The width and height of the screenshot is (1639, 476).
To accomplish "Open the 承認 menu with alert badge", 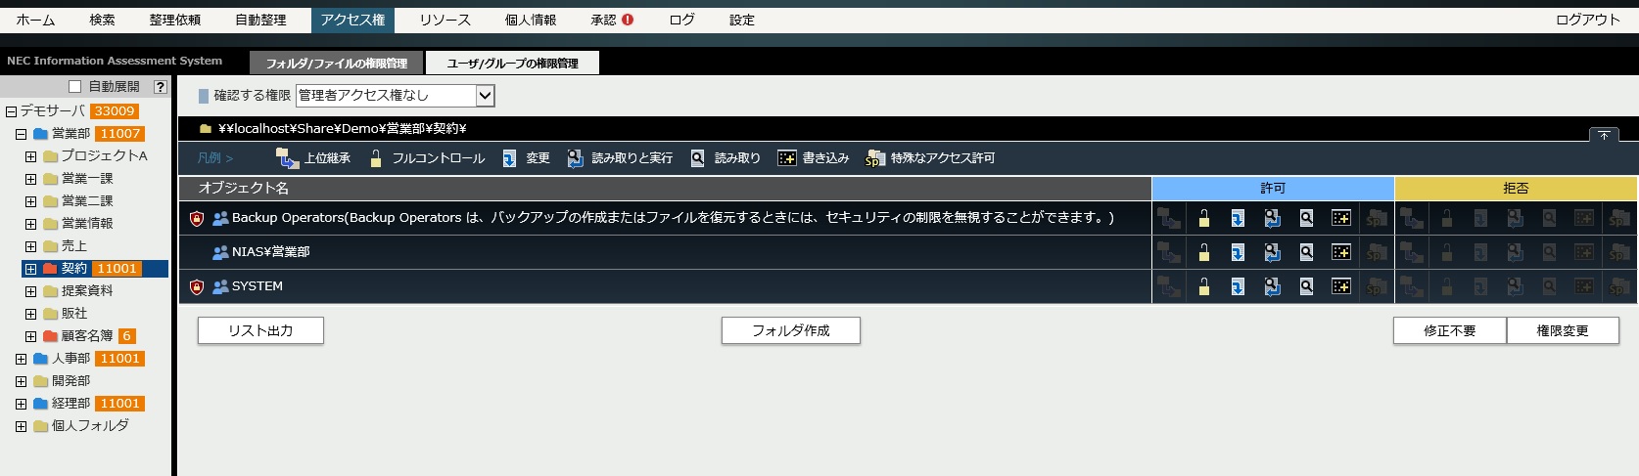I will tap(612, 20).
